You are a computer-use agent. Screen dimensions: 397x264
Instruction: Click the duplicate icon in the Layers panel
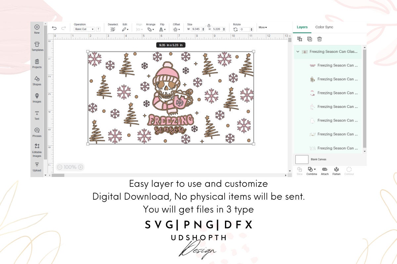coord(309,39)
